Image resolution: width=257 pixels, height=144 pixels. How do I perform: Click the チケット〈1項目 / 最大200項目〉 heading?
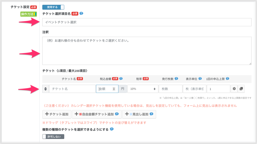tap(66, 71)
